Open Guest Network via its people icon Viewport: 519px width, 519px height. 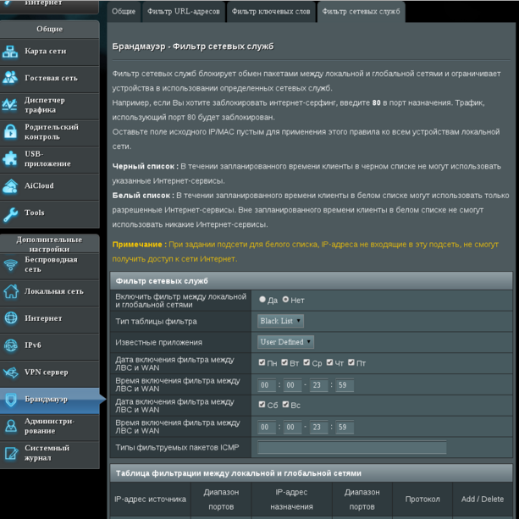pyautogui.click(x=11, y=78)
